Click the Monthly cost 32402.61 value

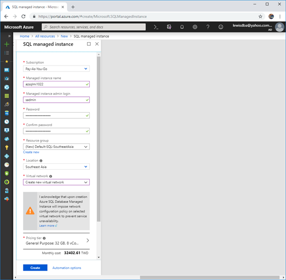click(72, 253)
